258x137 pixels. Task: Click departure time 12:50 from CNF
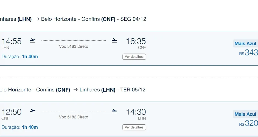12,112
